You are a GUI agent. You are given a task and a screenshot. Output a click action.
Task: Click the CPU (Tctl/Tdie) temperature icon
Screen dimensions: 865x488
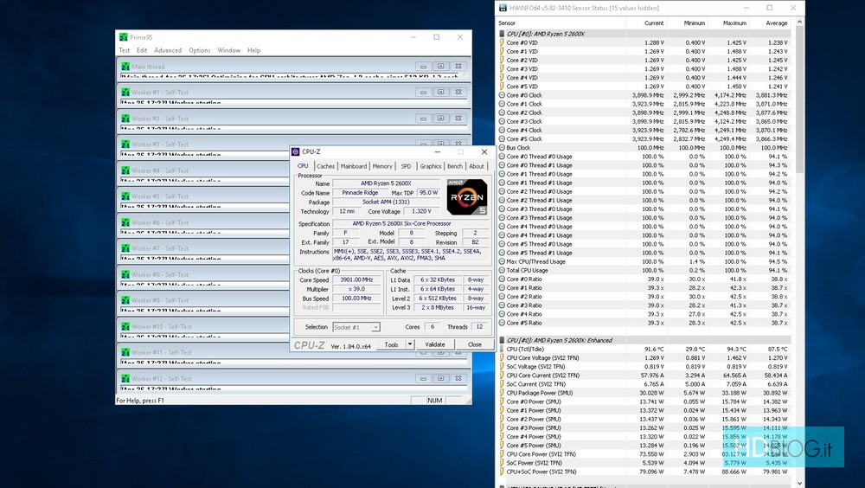pyautogui.click(x=502, y=349)
